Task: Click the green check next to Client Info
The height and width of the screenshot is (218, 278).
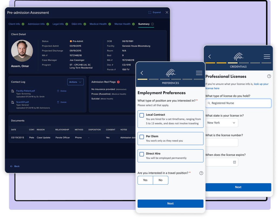Action: tap(23, 24)
